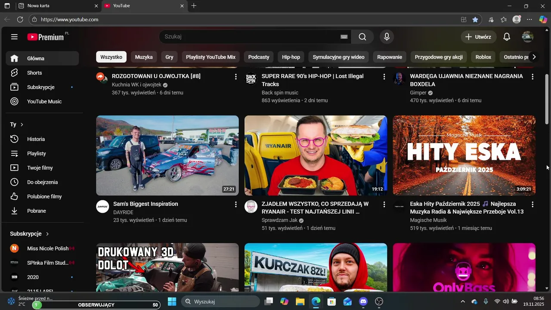Show hidden system tray icons
Screen dimensions: 551x310
[x=463, y=301]
